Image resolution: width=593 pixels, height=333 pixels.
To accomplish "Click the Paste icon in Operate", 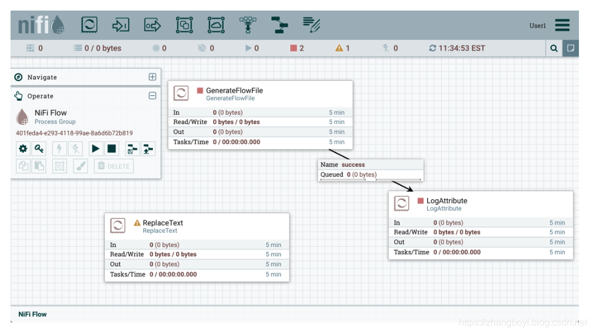I will coord(39,166).
